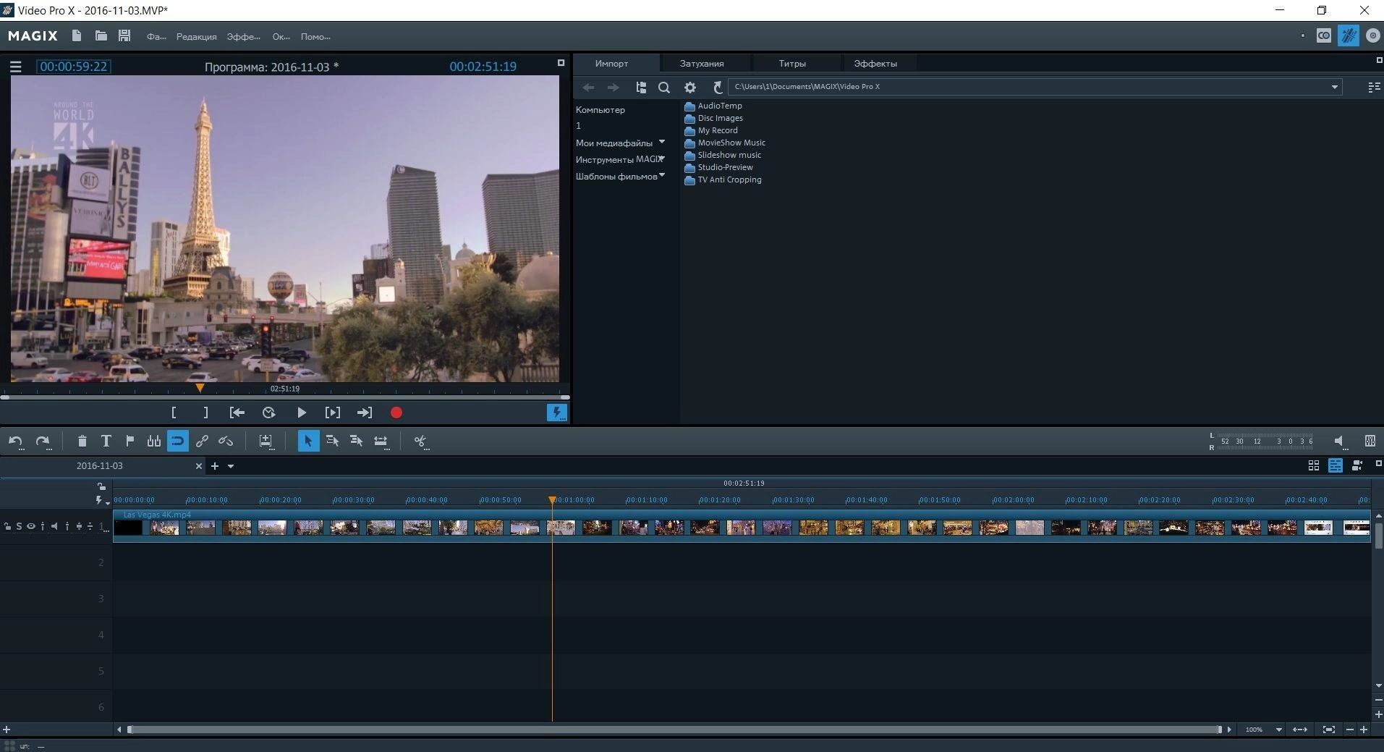
Task: Open the Title editor T icon
Action: pyautogui.click(x=106, y=441)
